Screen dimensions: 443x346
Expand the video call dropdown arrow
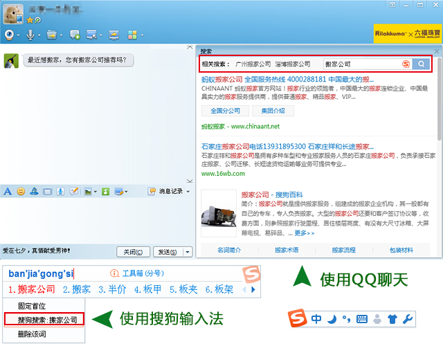(19, 35)
